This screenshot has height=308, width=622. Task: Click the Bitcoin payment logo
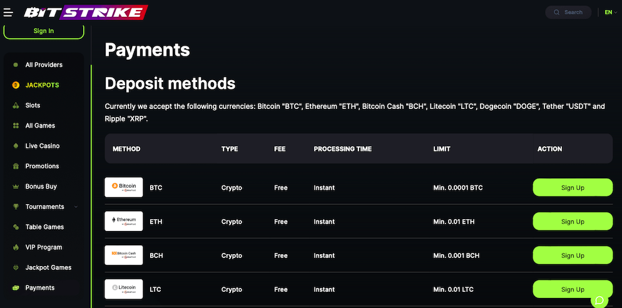tap(124, 187)
